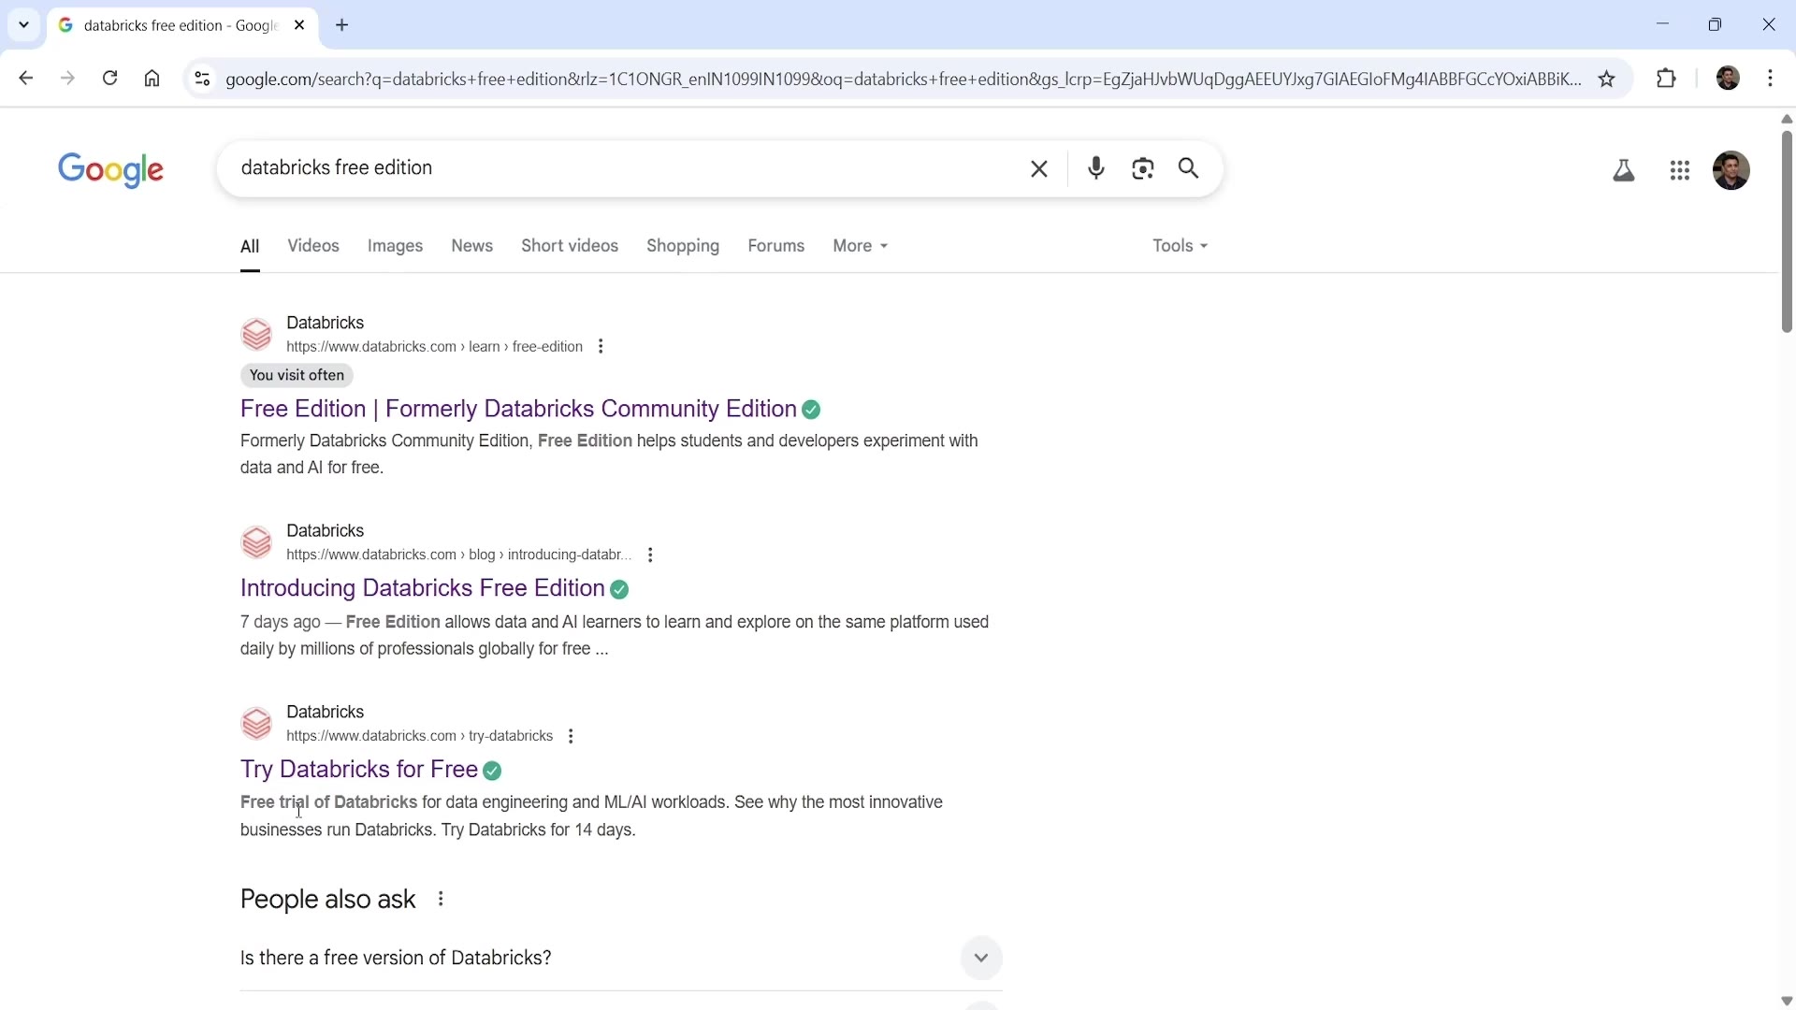Switch to the Images tab
Viewport: 1796px width, 1010px height.
[396, 248]
